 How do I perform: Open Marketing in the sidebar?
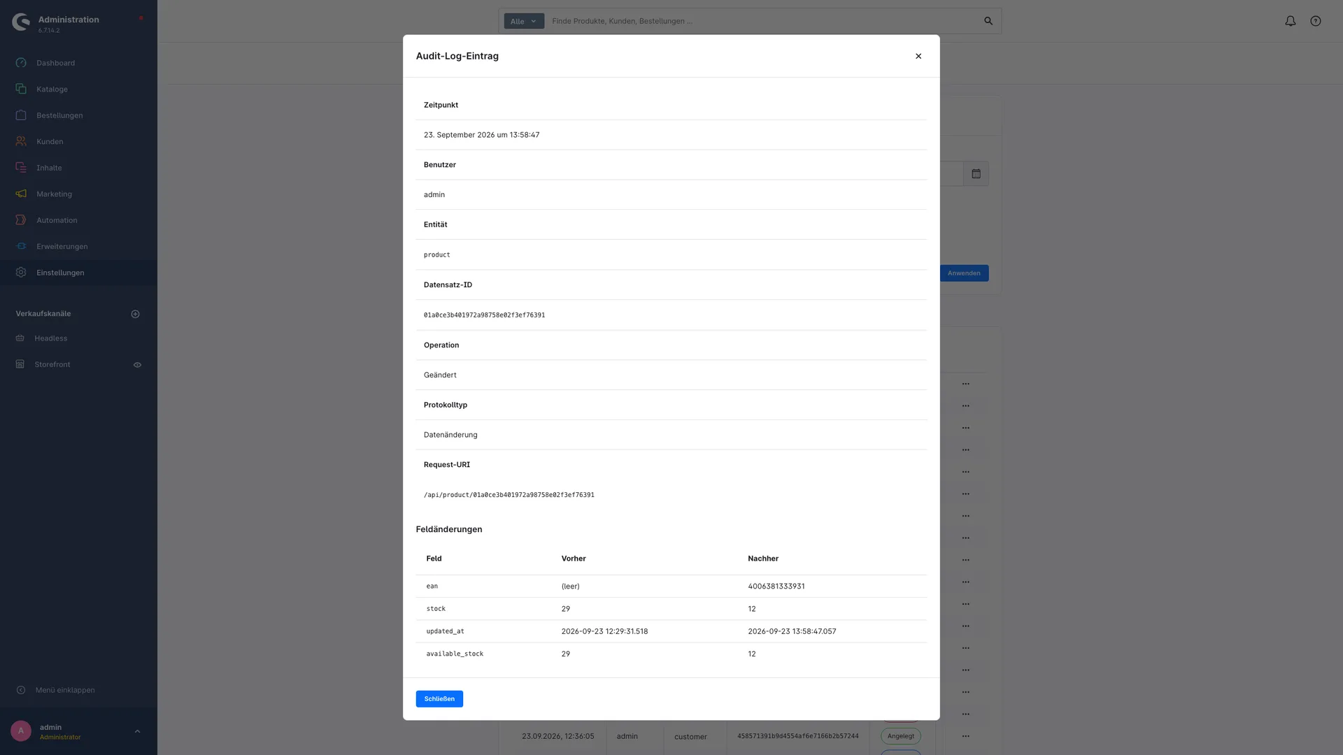pyautogui.click(x=54, y=194)
